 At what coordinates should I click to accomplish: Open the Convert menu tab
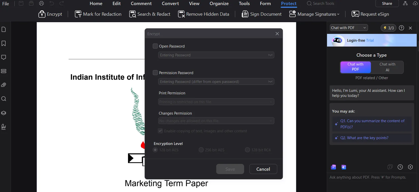click(170, 4)
